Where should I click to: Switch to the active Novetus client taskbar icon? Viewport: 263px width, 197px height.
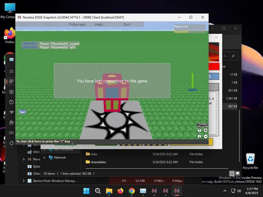pos(177,191)
